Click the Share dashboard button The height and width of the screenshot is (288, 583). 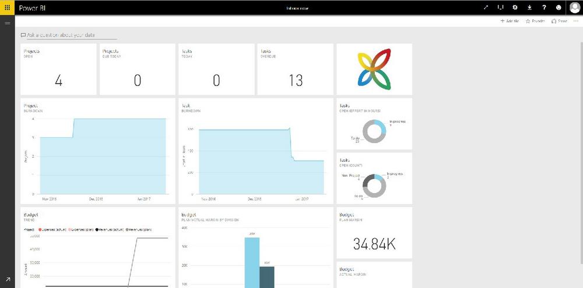(559, 21)
